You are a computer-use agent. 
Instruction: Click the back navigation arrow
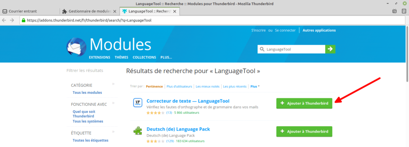(x=4, y=20)
